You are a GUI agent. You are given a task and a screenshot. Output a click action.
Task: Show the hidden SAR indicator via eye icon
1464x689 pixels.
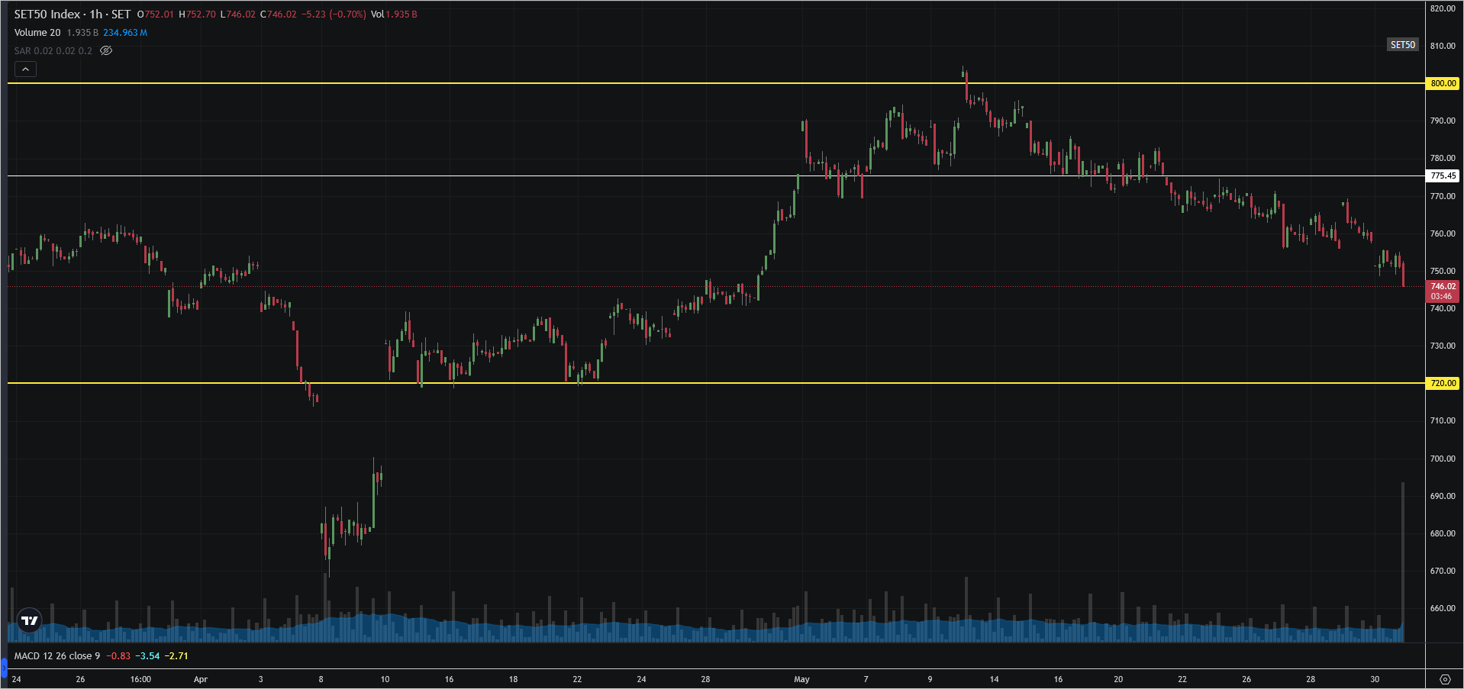[106, 50]
